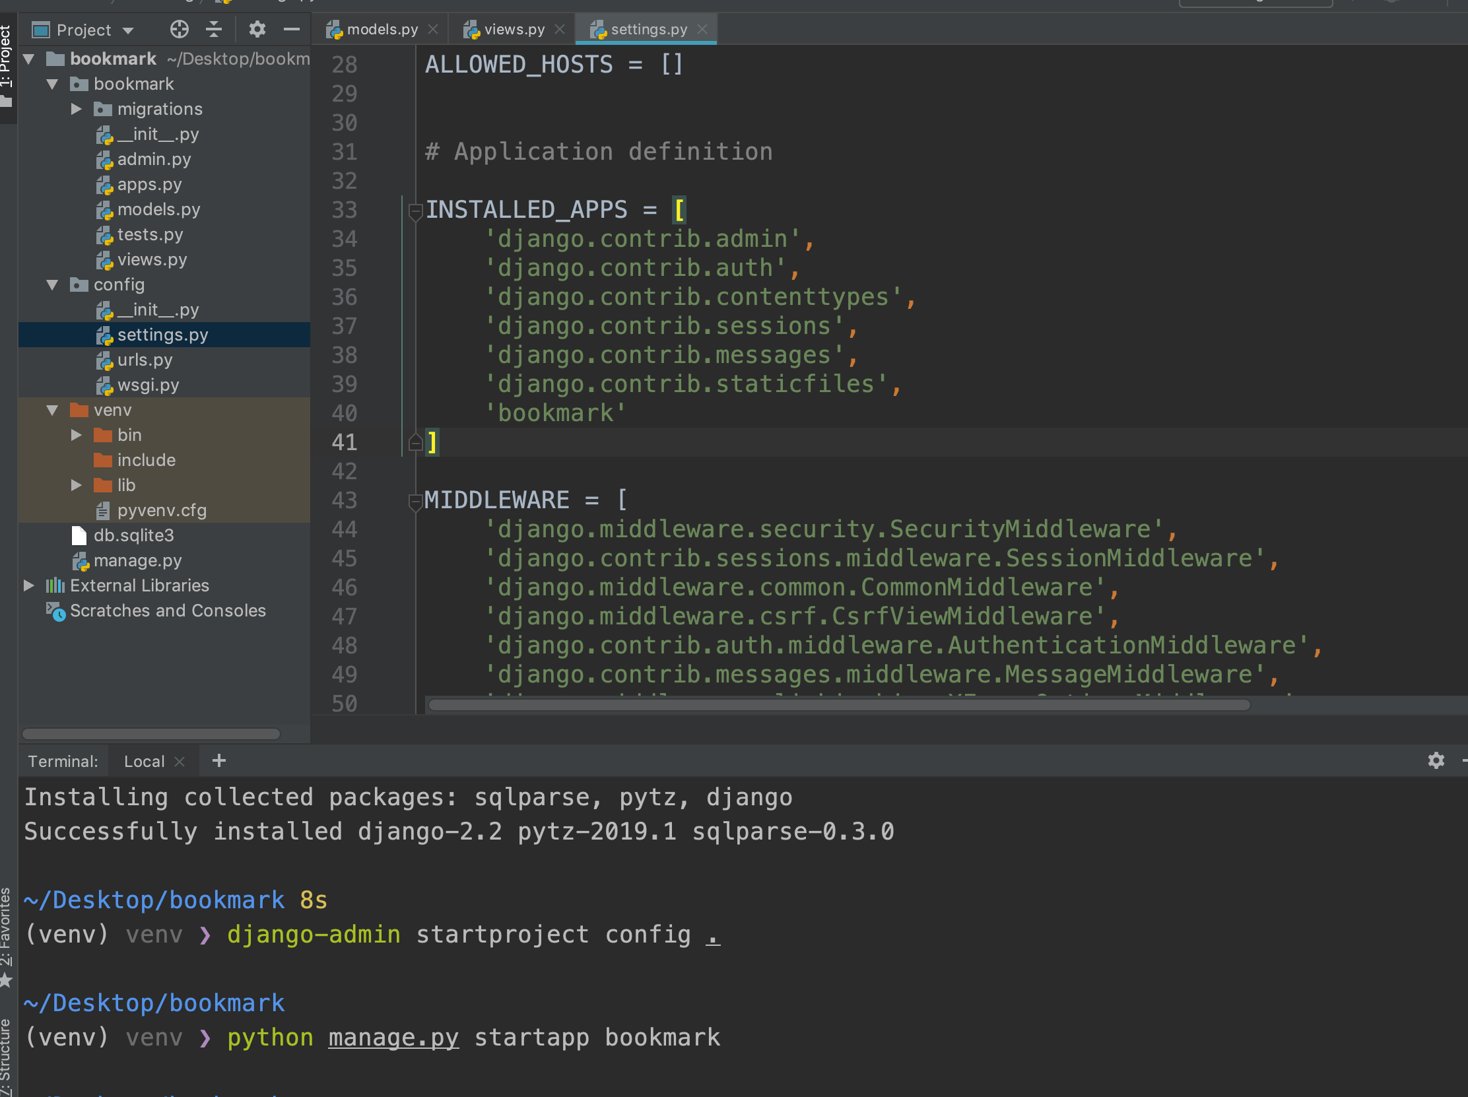Open models.py in the project tree

158,210
